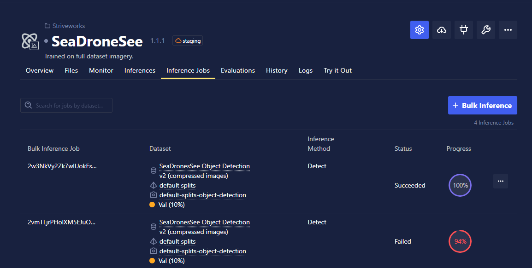Image resolution: width=532 pixels, height=268 pixels.
Task: Select the Inferences tab
Action: point(140,70)
